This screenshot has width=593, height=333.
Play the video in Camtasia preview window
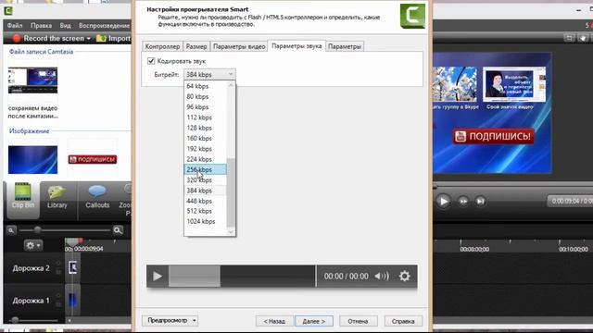click(x=443, y=201)
